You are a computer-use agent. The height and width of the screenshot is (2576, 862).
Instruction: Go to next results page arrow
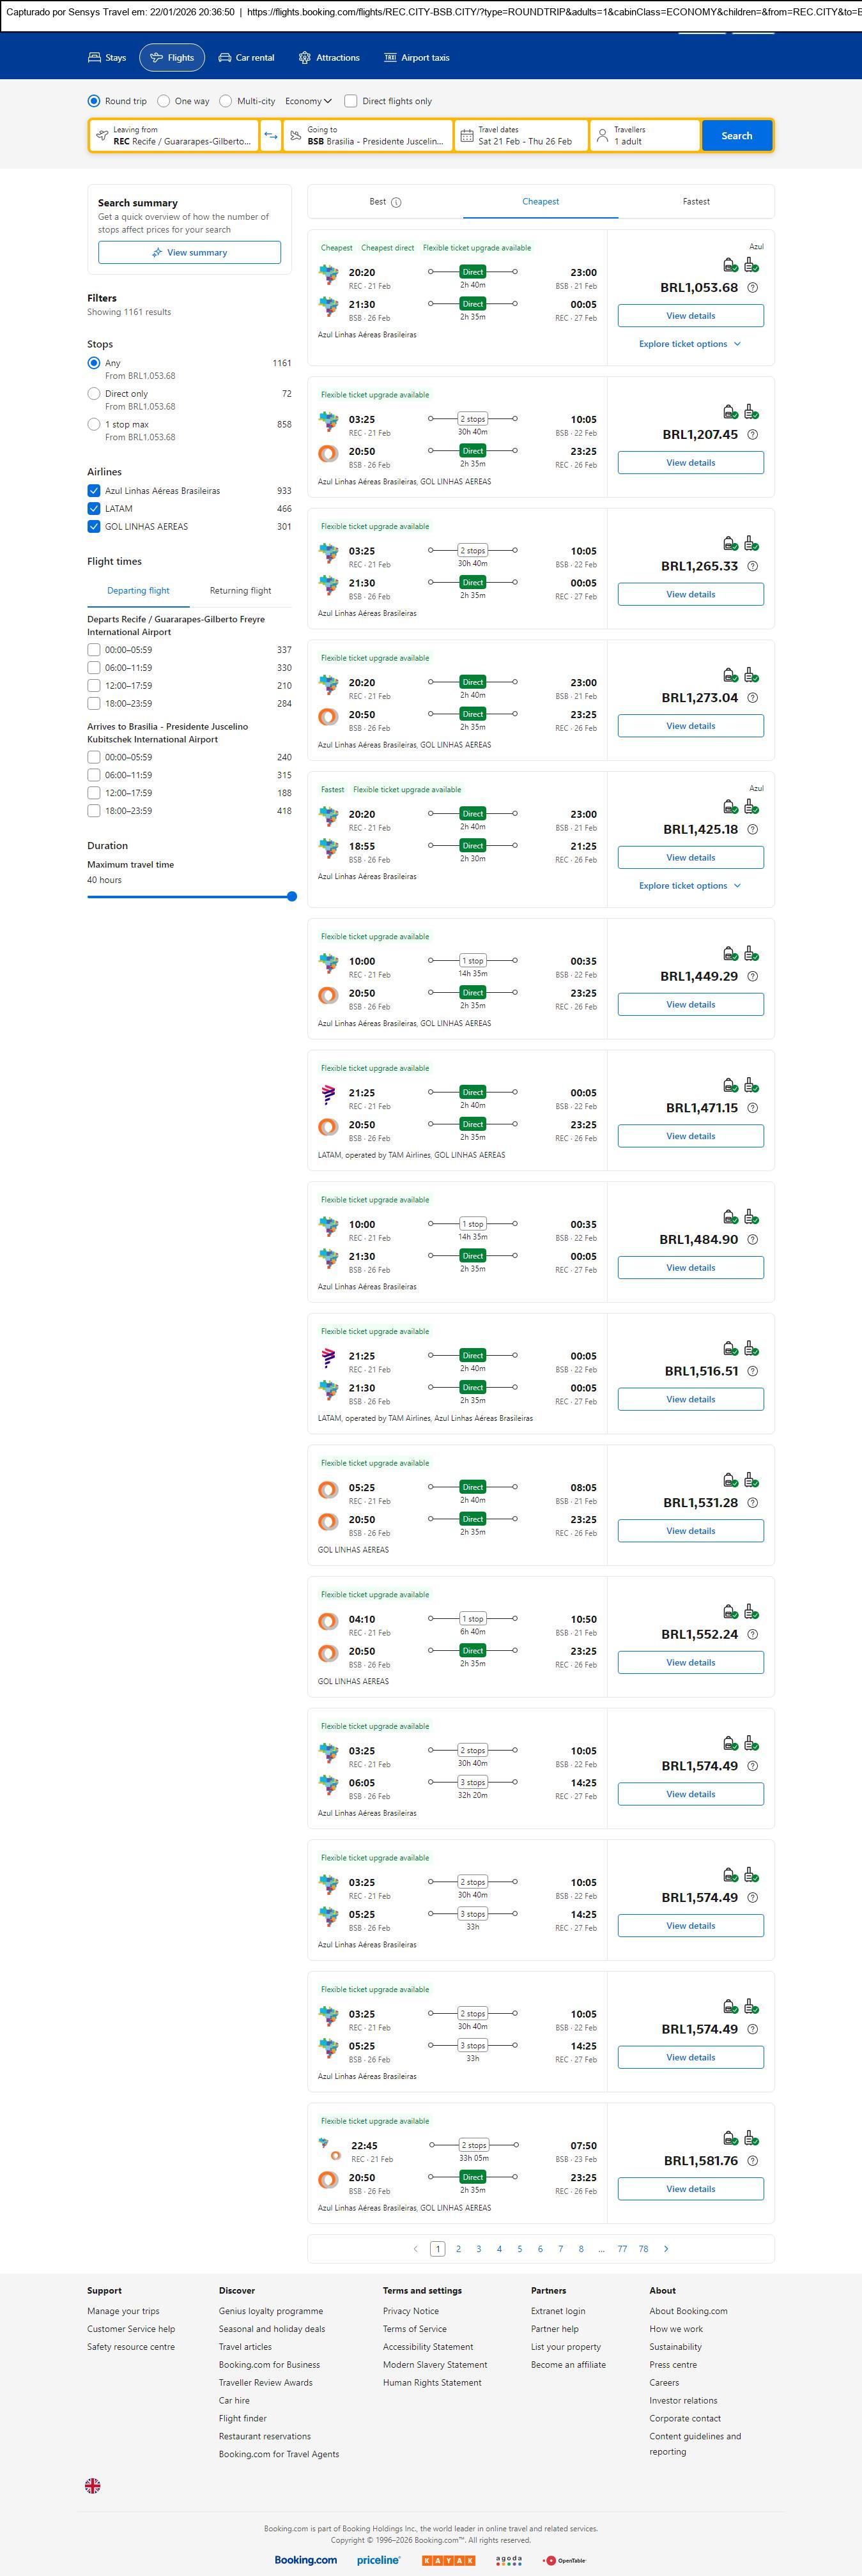click(x=666, y=2248)
